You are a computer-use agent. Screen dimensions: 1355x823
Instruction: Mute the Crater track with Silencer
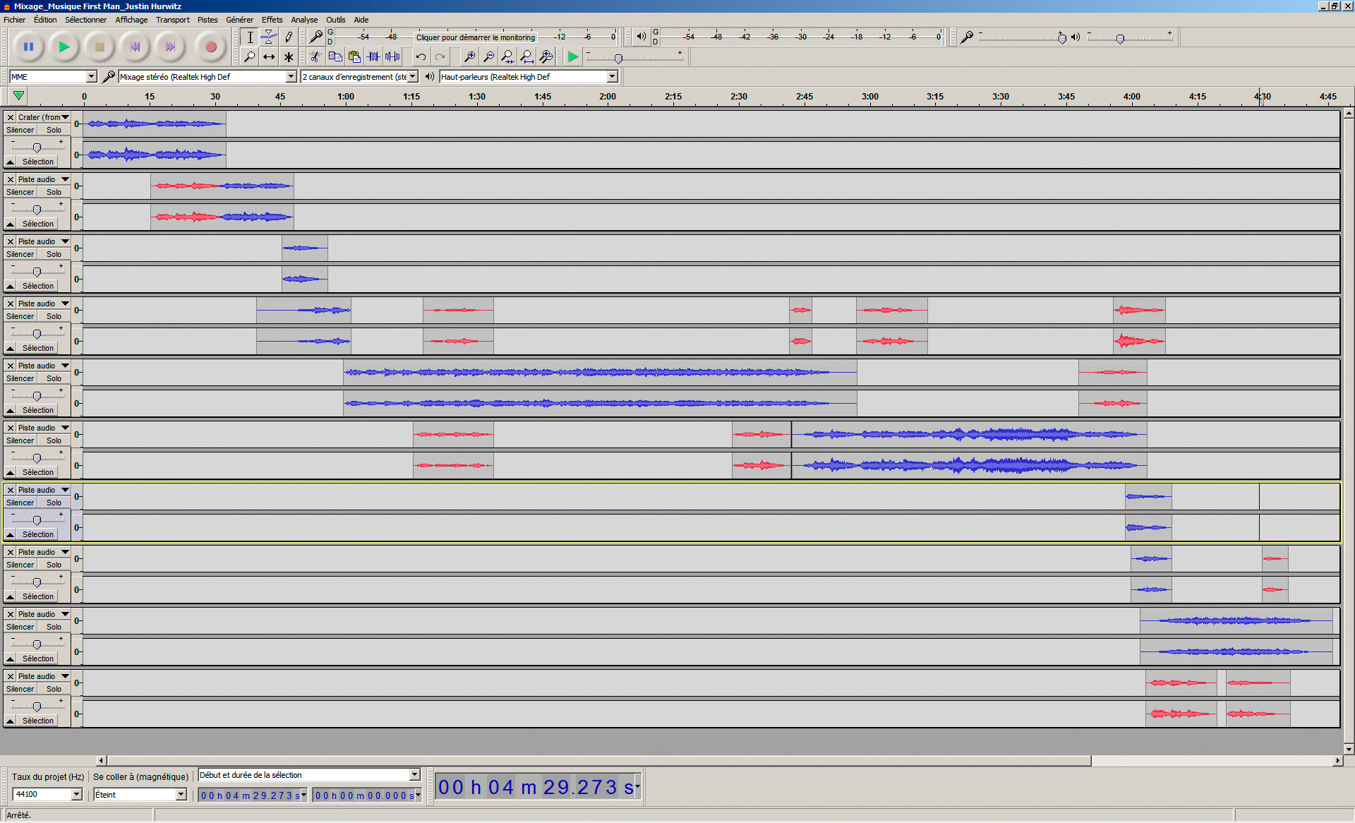(20, 130)
